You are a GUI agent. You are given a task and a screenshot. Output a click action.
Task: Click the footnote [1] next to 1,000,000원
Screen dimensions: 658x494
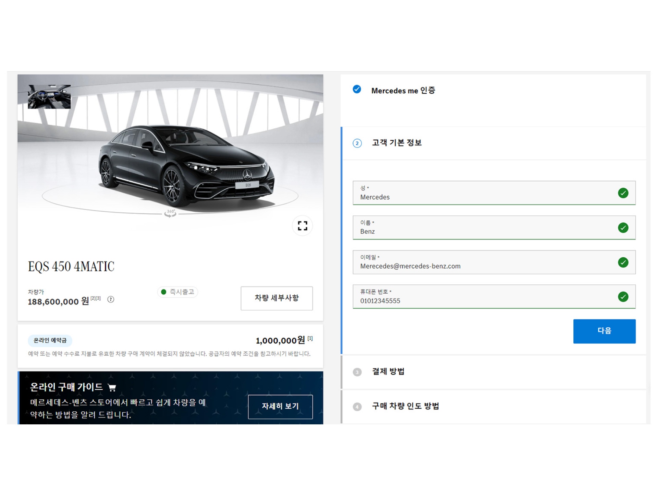309,338
